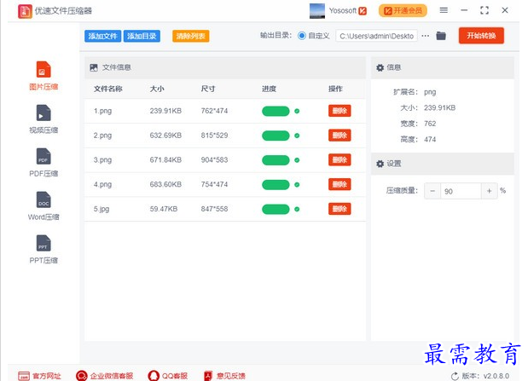Click the three-dots browse path button
This screenshot has width=528, height=381.
pos(425,36)
